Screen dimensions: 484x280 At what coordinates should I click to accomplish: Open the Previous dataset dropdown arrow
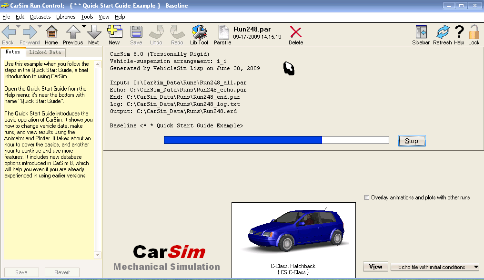tap(84, 26)
